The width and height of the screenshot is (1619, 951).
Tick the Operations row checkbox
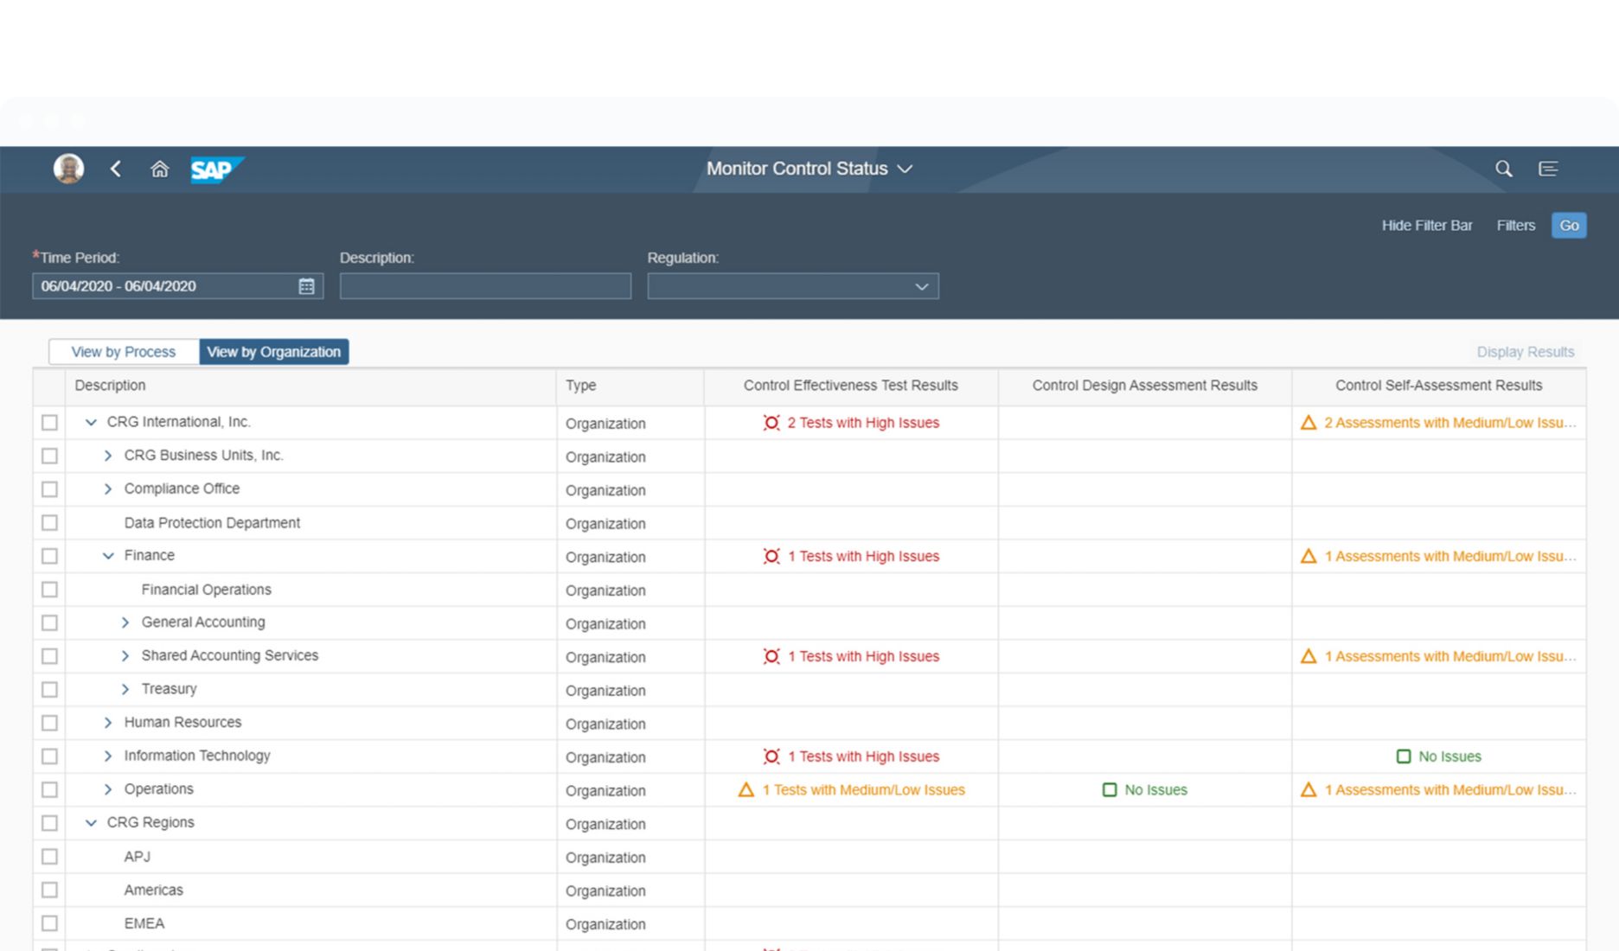(49, 790)
